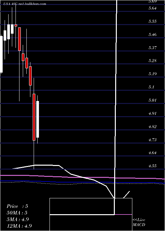Click the '50MA : 5' readout
The width and height of the screenshot is (165, 231).
tap(17, 213)
